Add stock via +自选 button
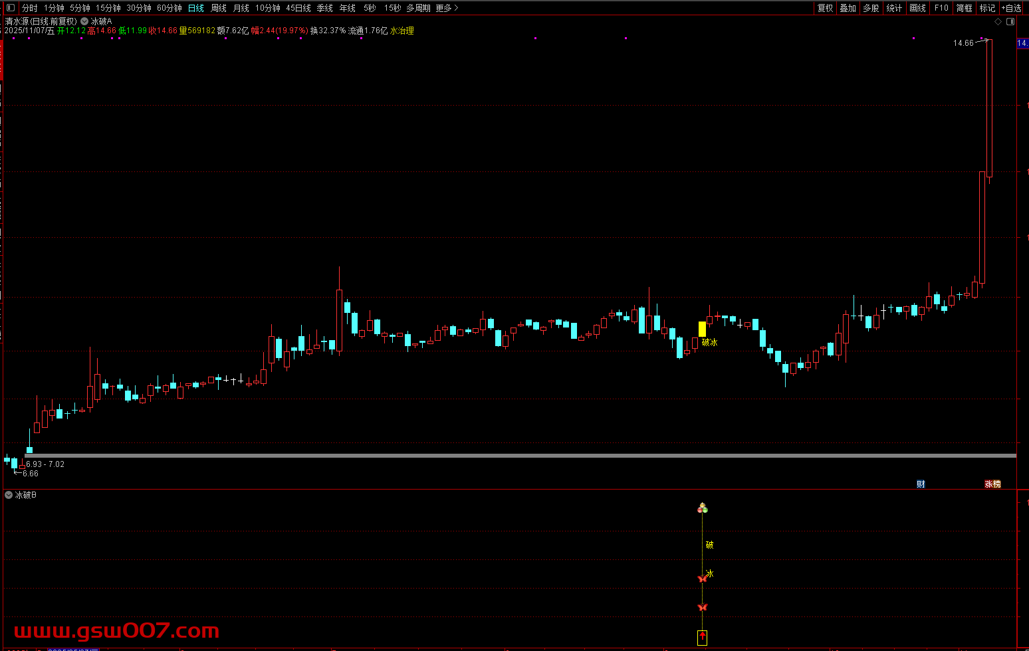1029x651 pixels. (x=1011, y=8)
